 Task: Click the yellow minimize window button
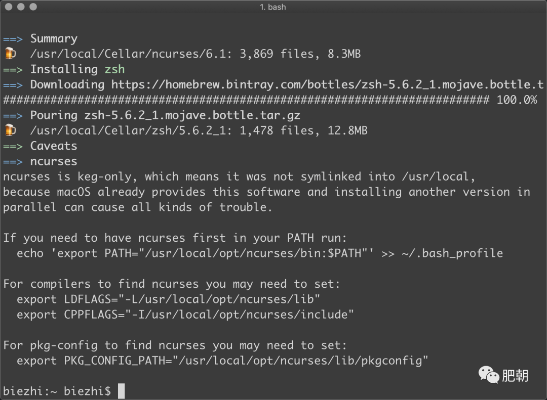[x=21, y=7]
